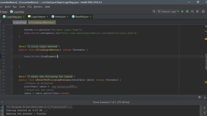Image resolution: width=207 pixels, height=116 pixels.
Task: Open the Window menu
Action: pos(38,7)
